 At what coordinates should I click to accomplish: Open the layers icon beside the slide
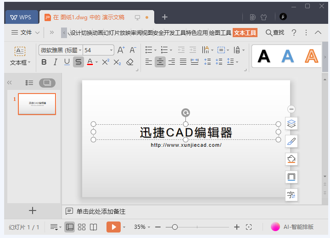(291, 123)
